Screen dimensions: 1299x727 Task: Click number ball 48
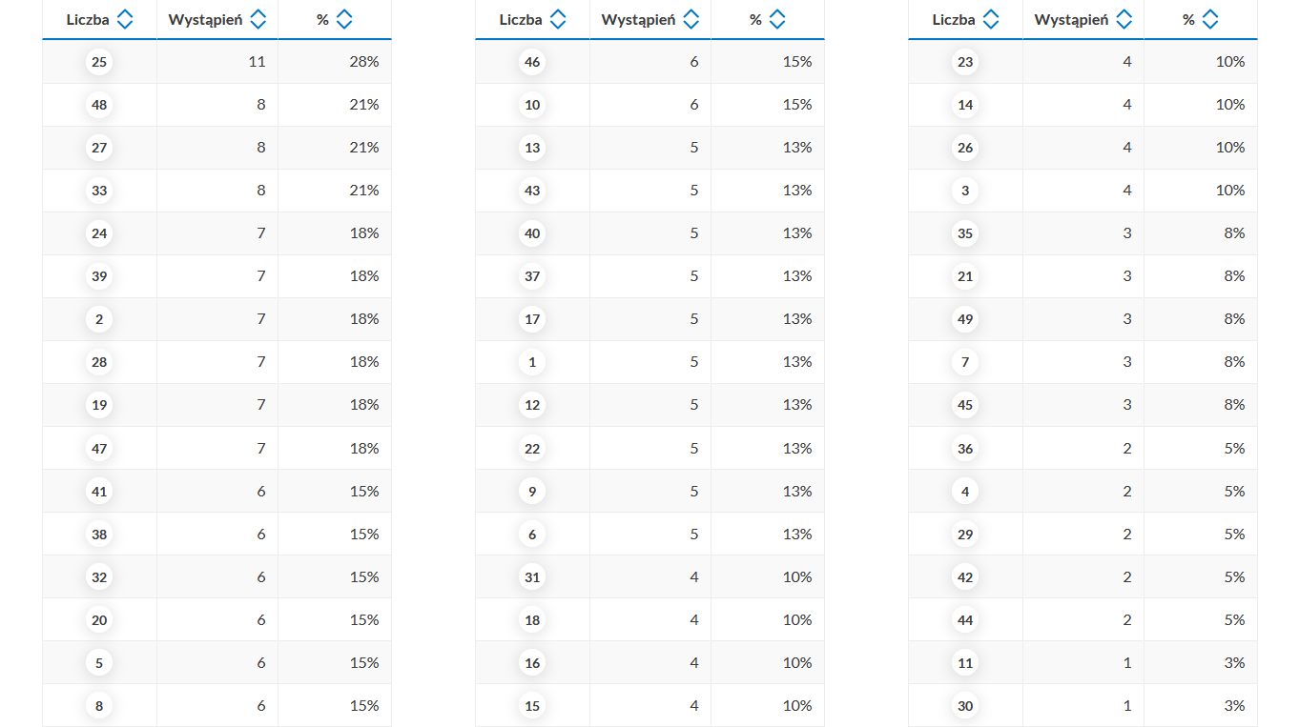tap(99, 105)
